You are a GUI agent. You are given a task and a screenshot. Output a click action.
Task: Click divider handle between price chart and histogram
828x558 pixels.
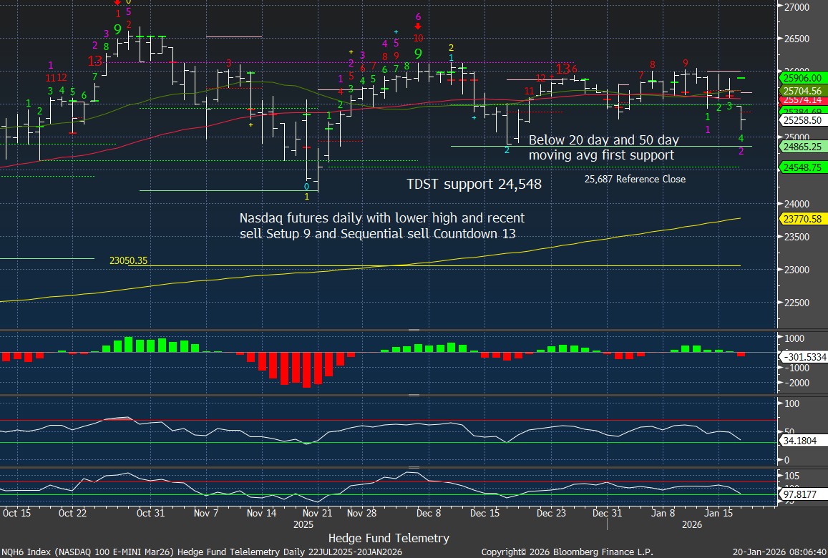point(414,330)
